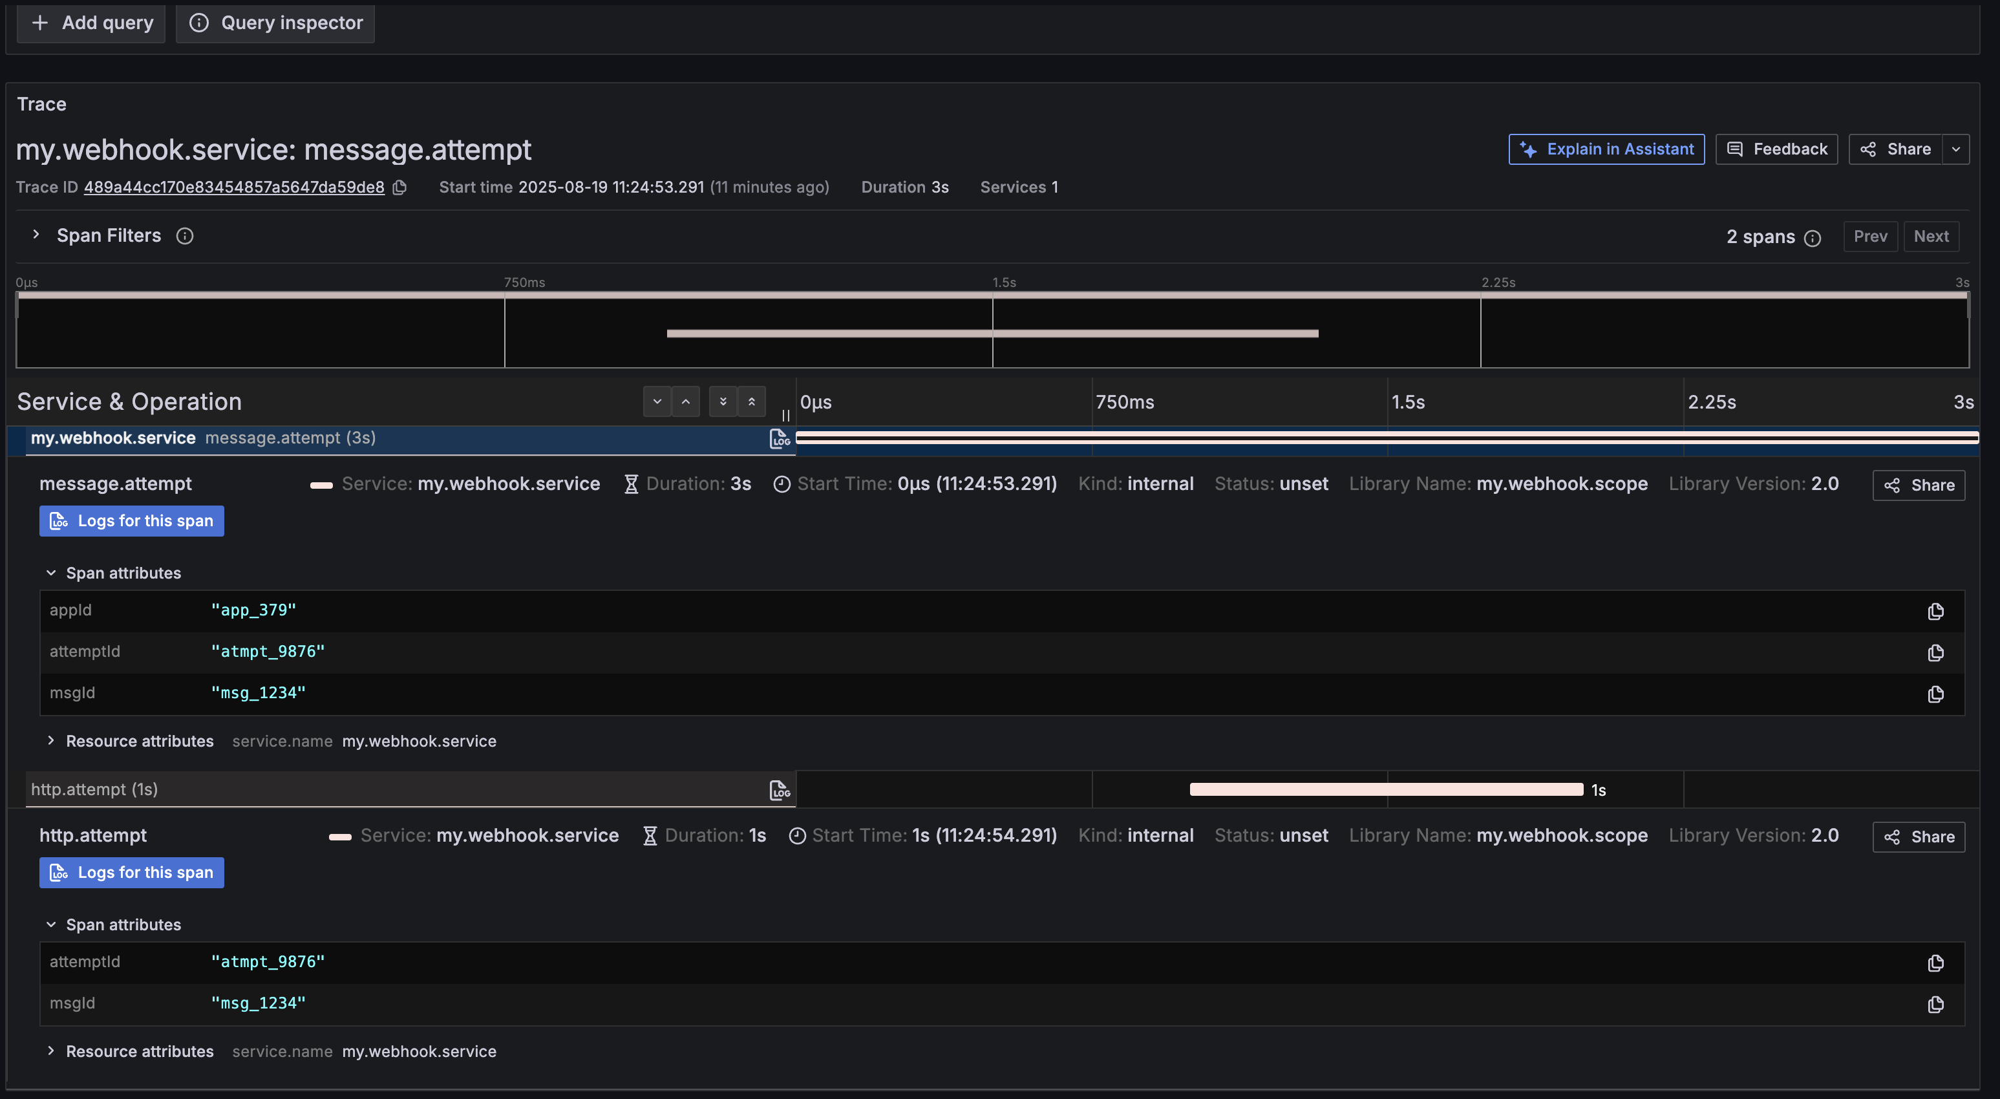The image size is (2000, 1099).
Task: Open the Span Filters info icon
Action: pyautogui.click(x=185, y=235)
